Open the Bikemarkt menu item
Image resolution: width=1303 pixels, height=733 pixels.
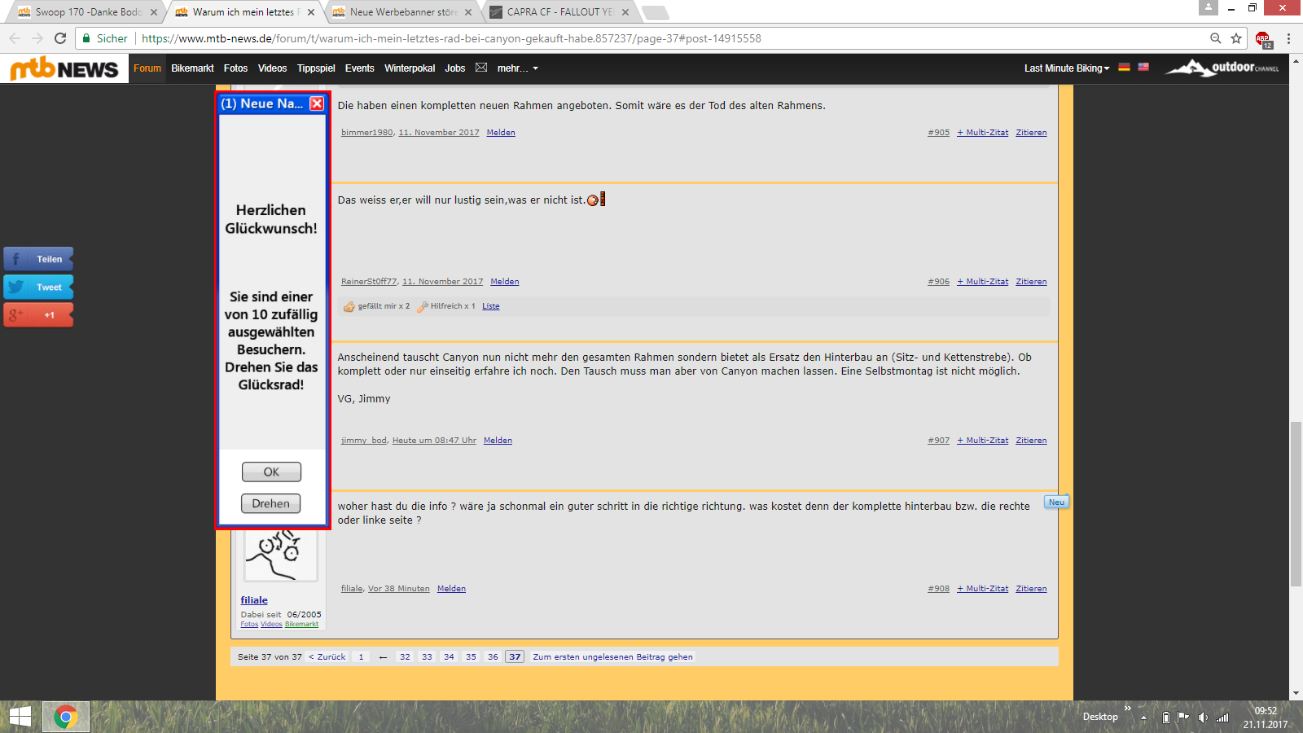coord(192,68)
